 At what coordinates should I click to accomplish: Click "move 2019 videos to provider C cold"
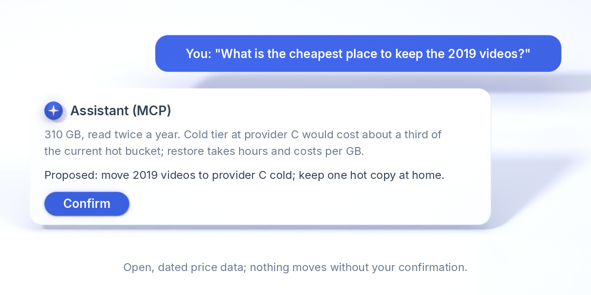pyautogui.click(x=198, y=175)
